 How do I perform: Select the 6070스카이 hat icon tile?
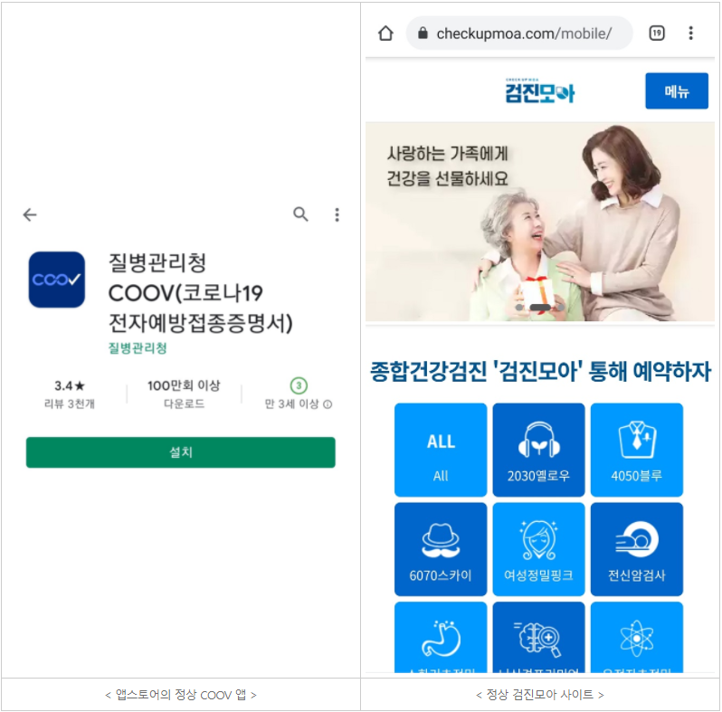point(441,549)
